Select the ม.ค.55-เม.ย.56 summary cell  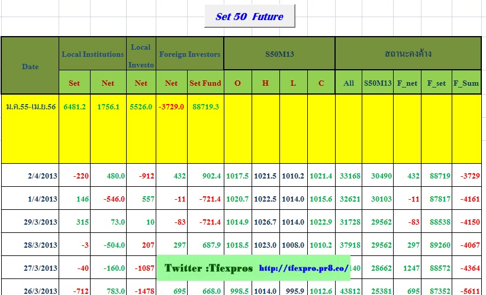30,106
